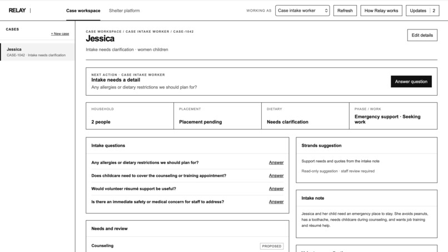Click the Intake questions heading
This screenshot has width=448, height=252.
(x=108, y=146)
